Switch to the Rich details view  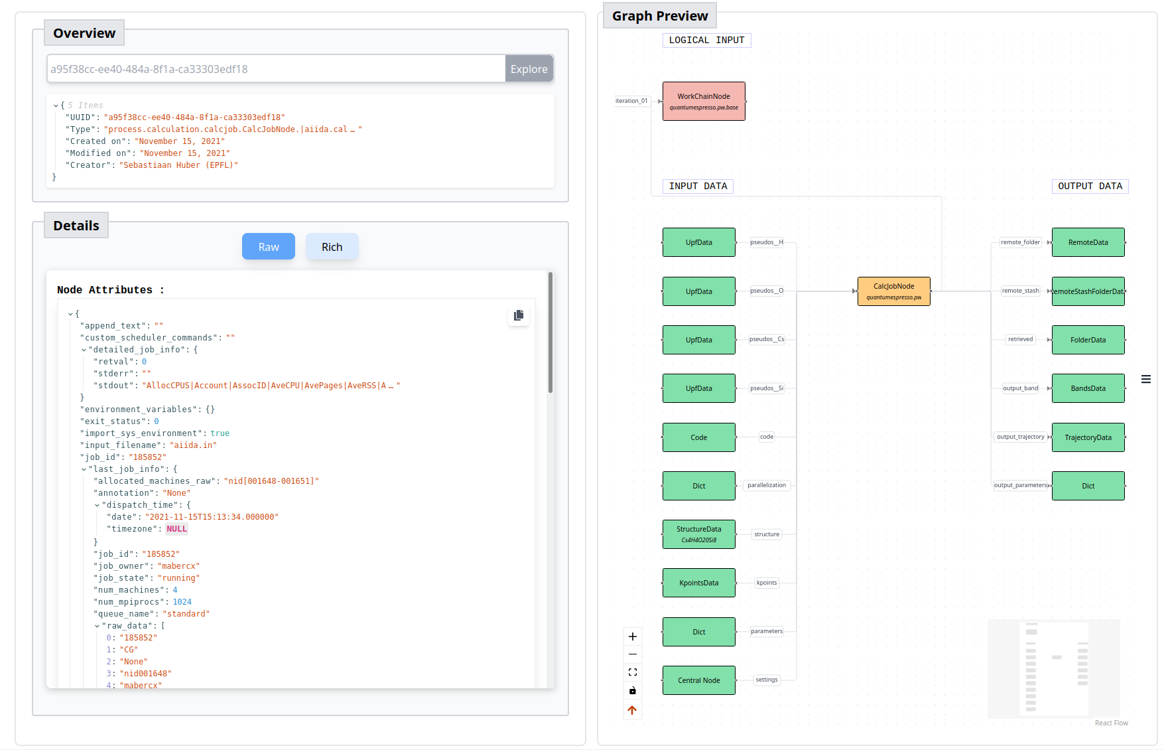(x=332, y=247)
